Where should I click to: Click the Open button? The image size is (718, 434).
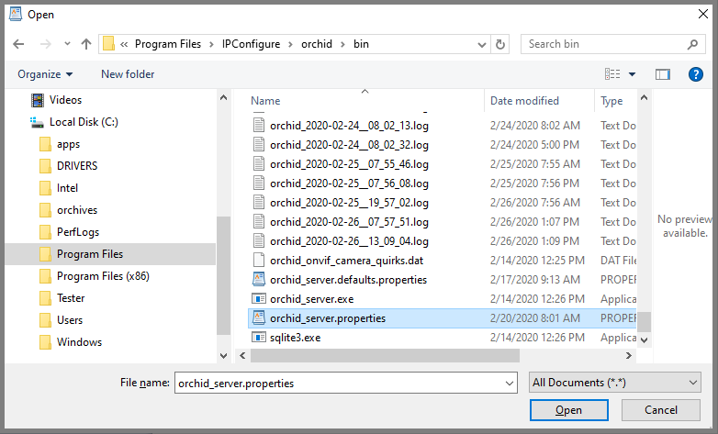(x=568, y=410)
